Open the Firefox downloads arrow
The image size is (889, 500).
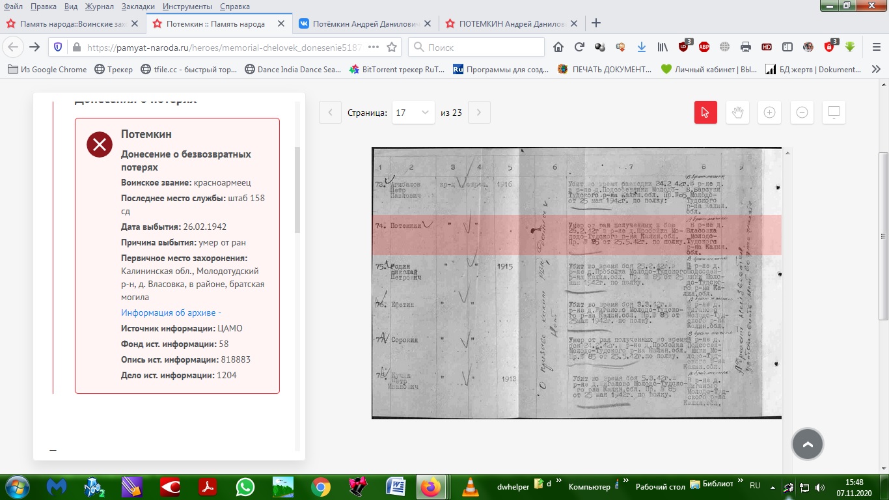[x=642, y=47]
